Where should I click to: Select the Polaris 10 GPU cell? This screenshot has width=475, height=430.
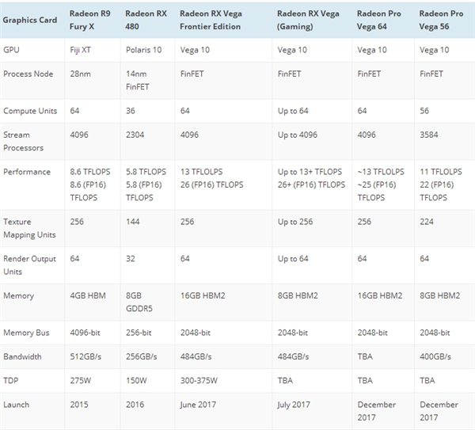pos(143,50)
